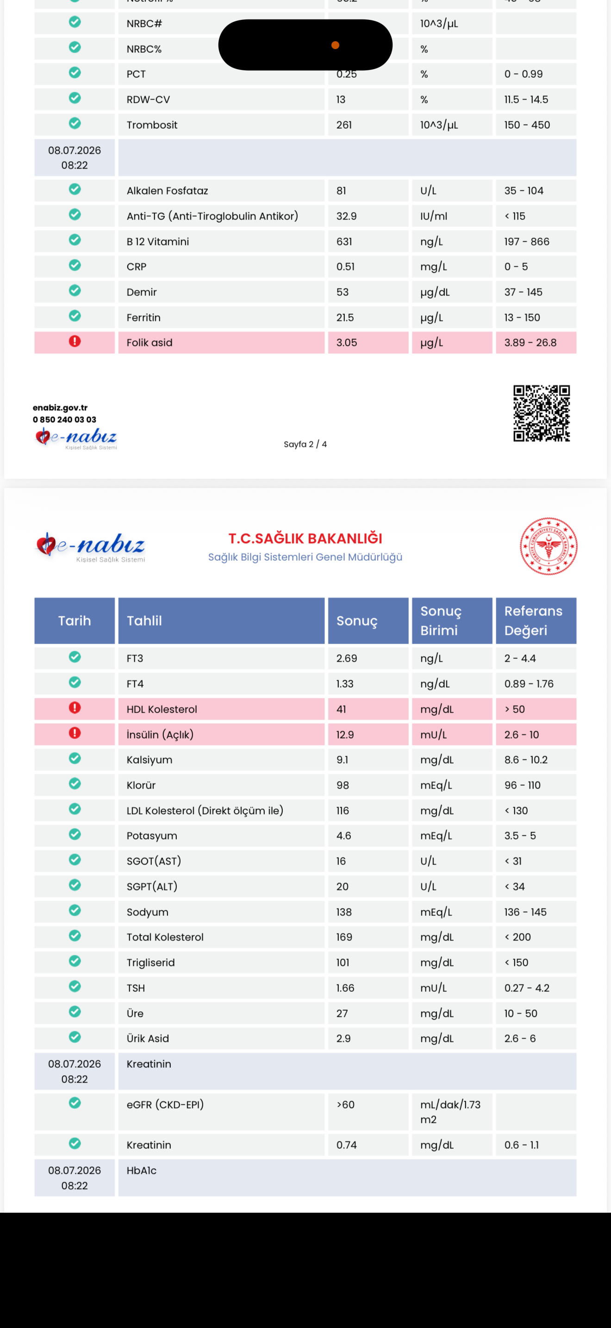Click the red alert icon for HDL Kolesterol
The height and width of the screenshot is (1328, 611).
[75, 708]
